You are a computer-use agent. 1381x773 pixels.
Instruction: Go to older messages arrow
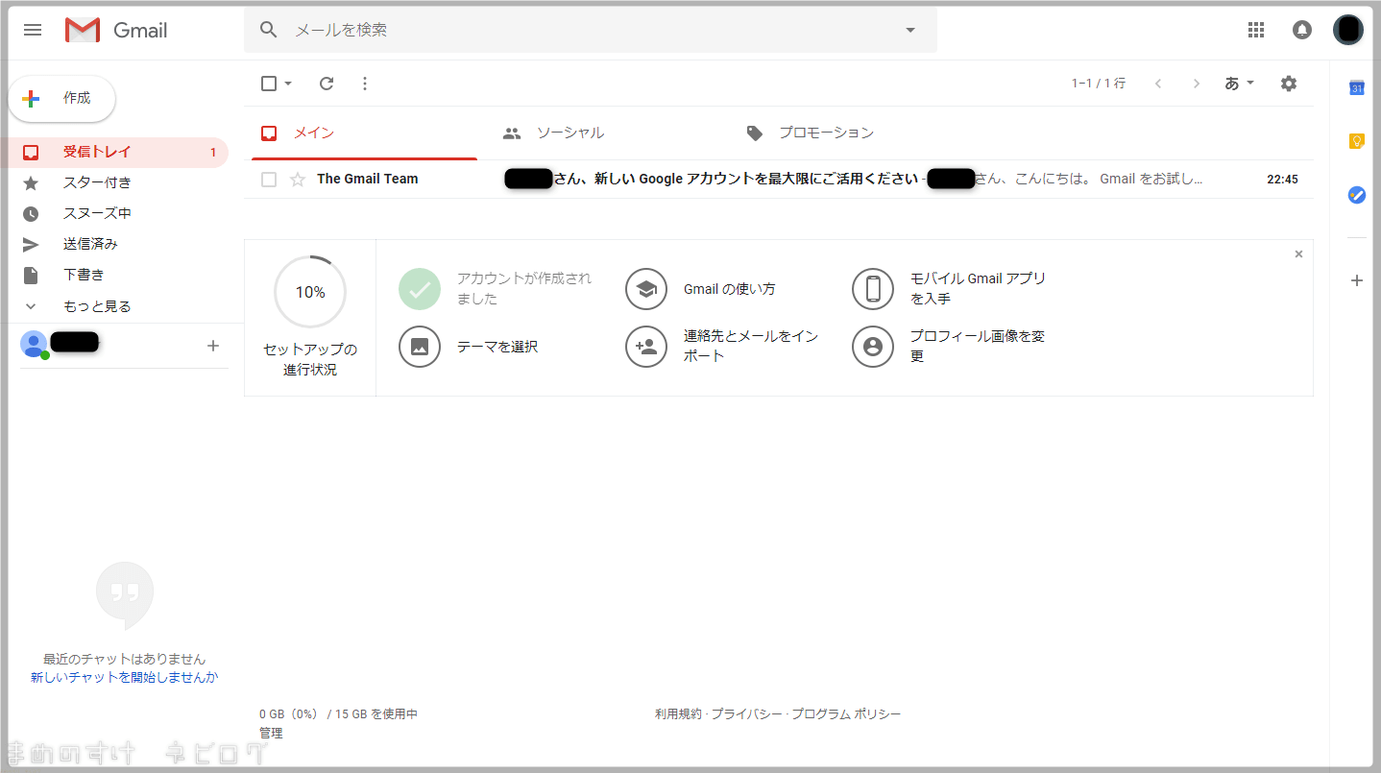pyautogui.click(x=1196, y=84)
